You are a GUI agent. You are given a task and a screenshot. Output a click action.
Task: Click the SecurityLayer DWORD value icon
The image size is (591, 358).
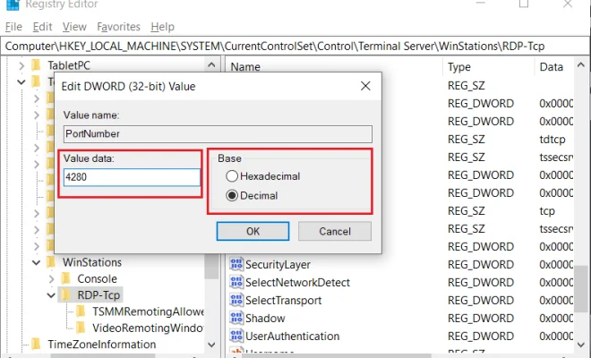(x=236, y=264)
